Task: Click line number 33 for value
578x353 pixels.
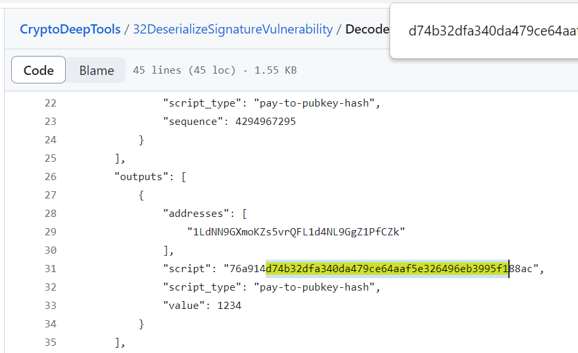Action: click(x=51, y=306)
